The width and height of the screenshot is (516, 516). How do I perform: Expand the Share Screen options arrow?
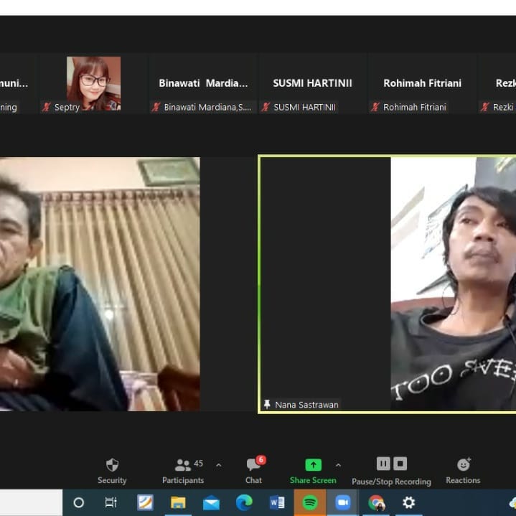pos(338,465)
